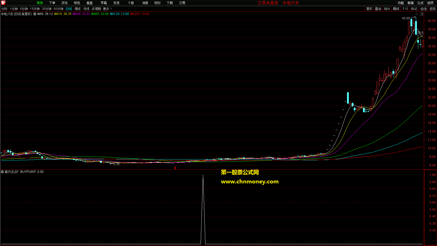
Task: Open the 看盘 menu
Action: 89,3
